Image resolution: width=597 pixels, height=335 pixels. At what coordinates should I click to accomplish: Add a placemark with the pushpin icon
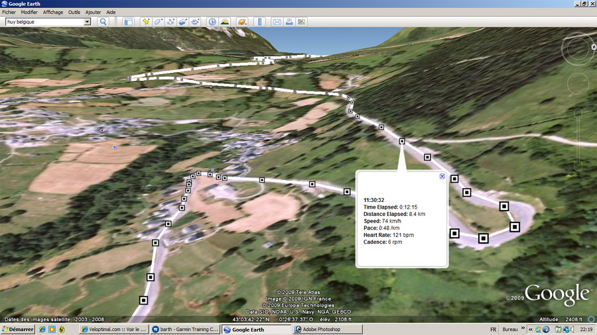coord(146,22)
